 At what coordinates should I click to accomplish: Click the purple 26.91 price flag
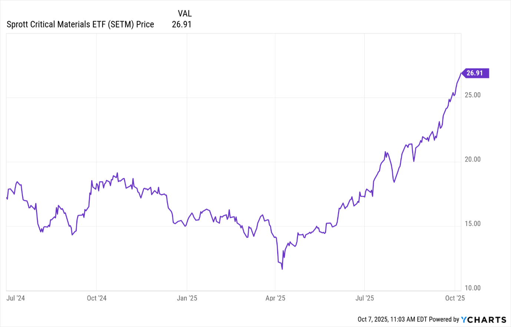[x=475, y=73]
